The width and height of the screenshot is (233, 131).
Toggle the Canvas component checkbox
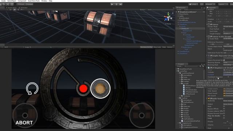click(211, 24)
